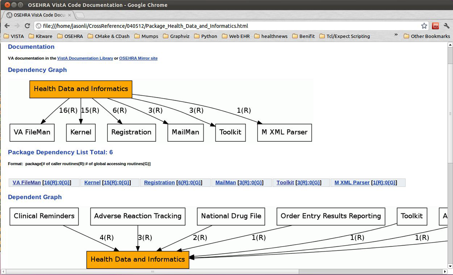The width and height of the screenshot is (453, 275).
Task: Open the CMake & CDash bookmark folder
Action: click(x=109, y=36)
